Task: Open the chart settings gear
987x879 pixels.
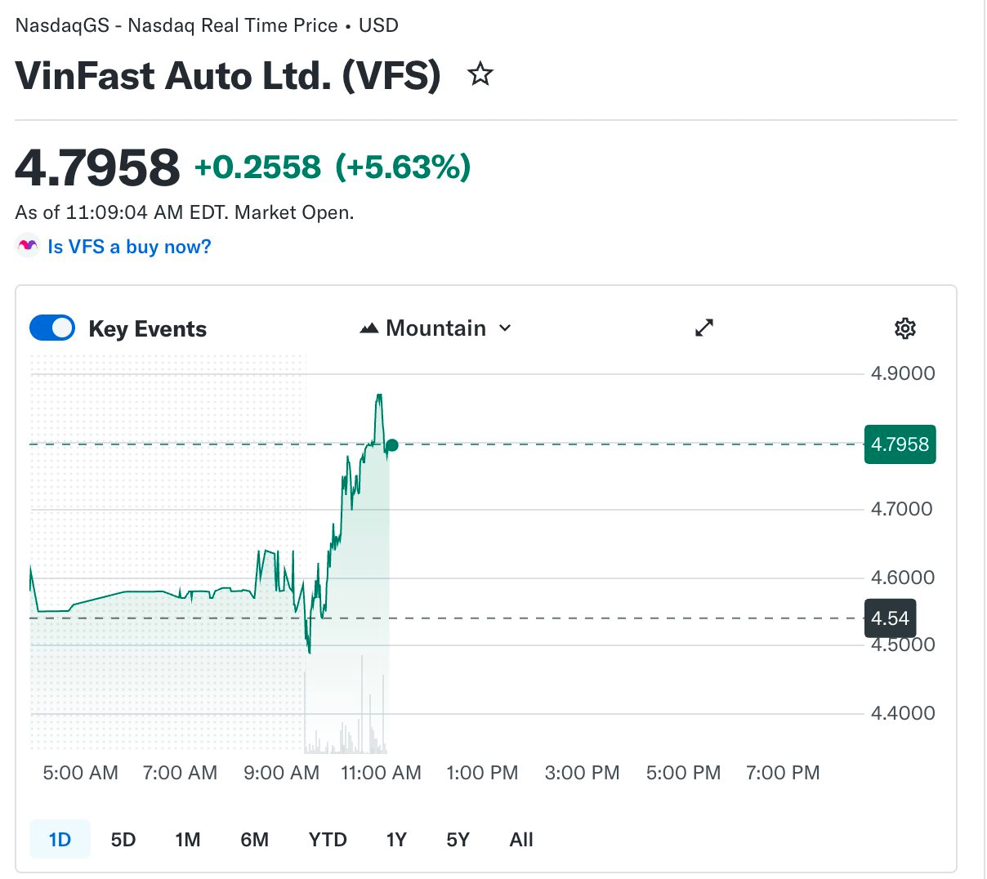Action: [x=905, y=328]
